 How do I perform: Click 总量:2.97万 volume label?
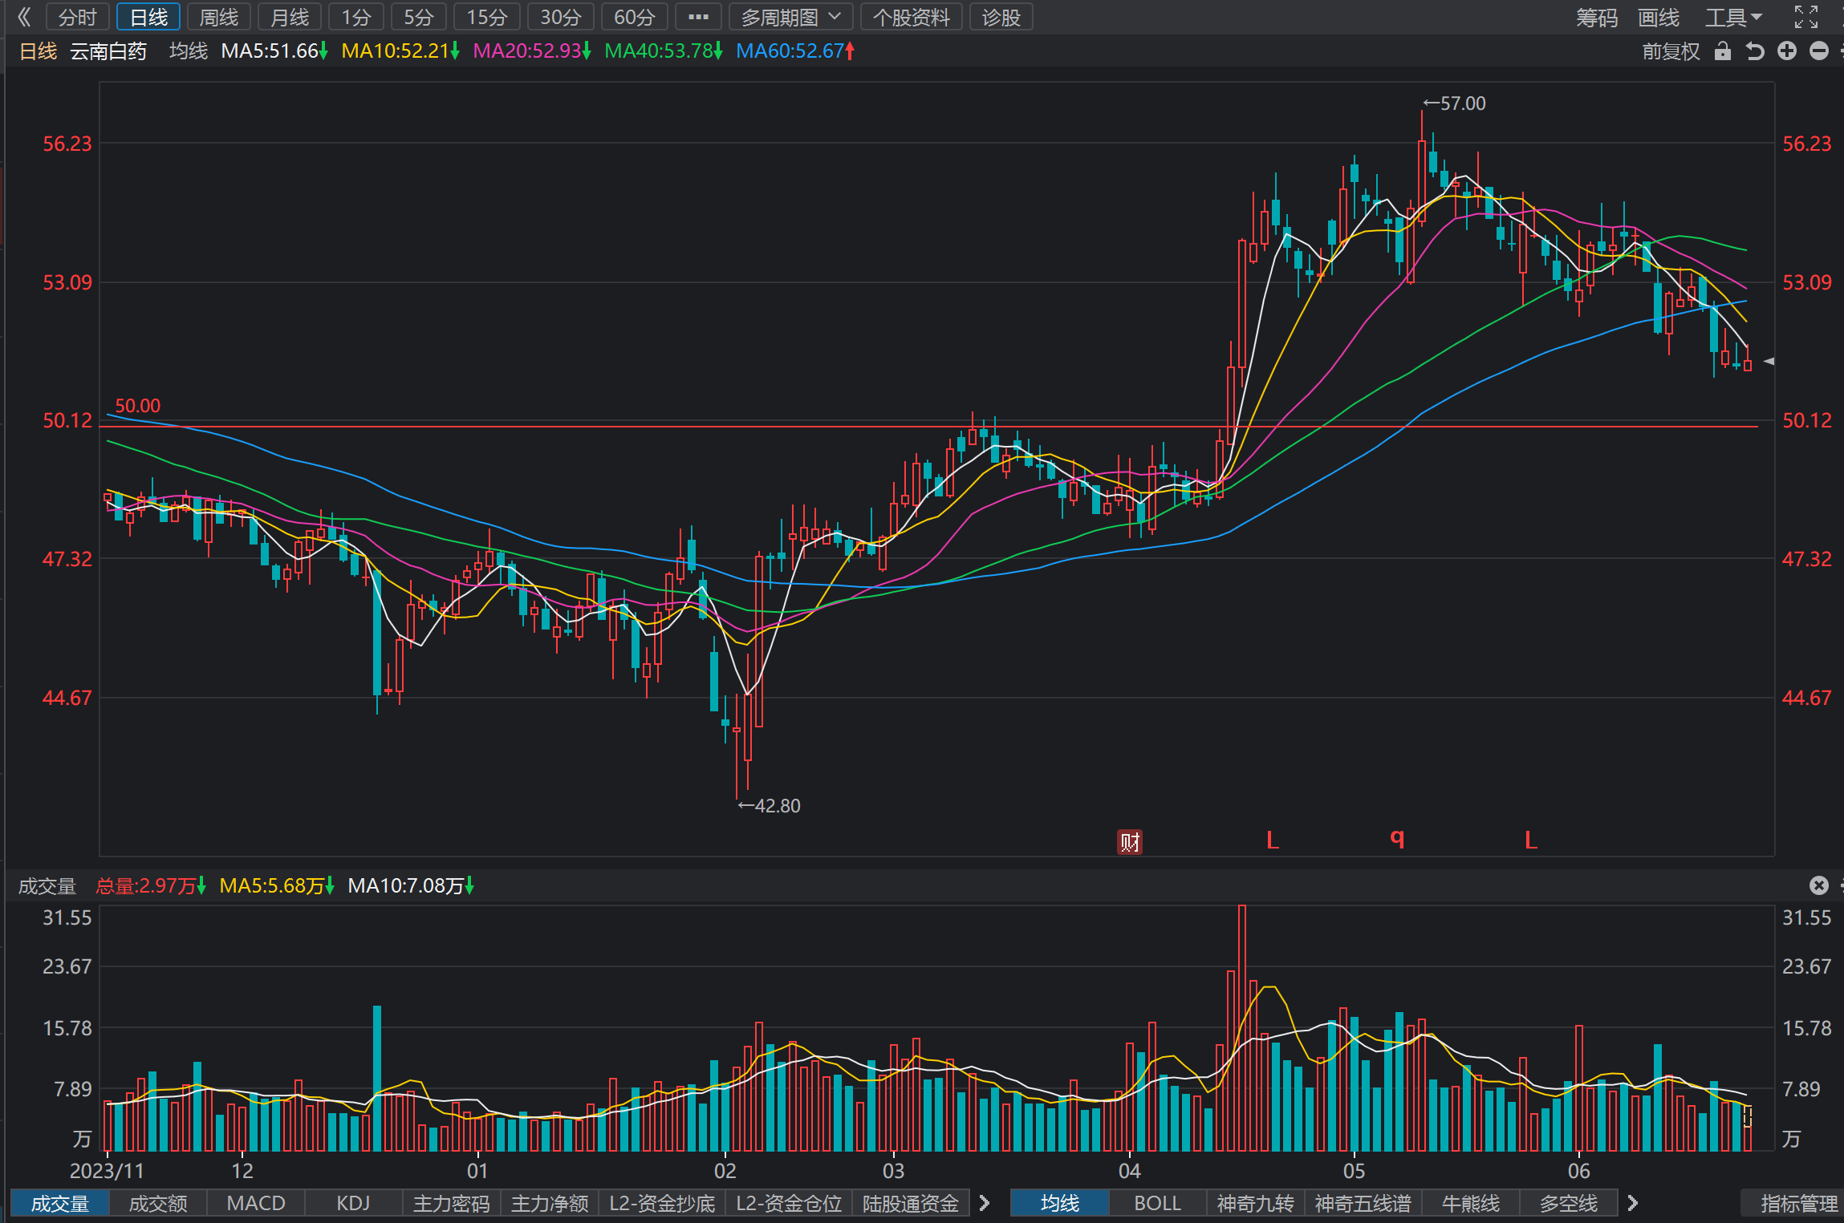coord(150,886)
